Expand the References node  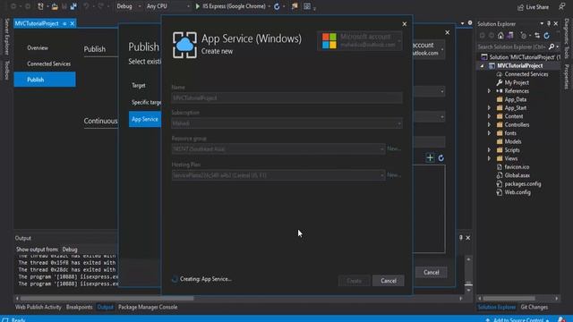[x=490, y=91]
